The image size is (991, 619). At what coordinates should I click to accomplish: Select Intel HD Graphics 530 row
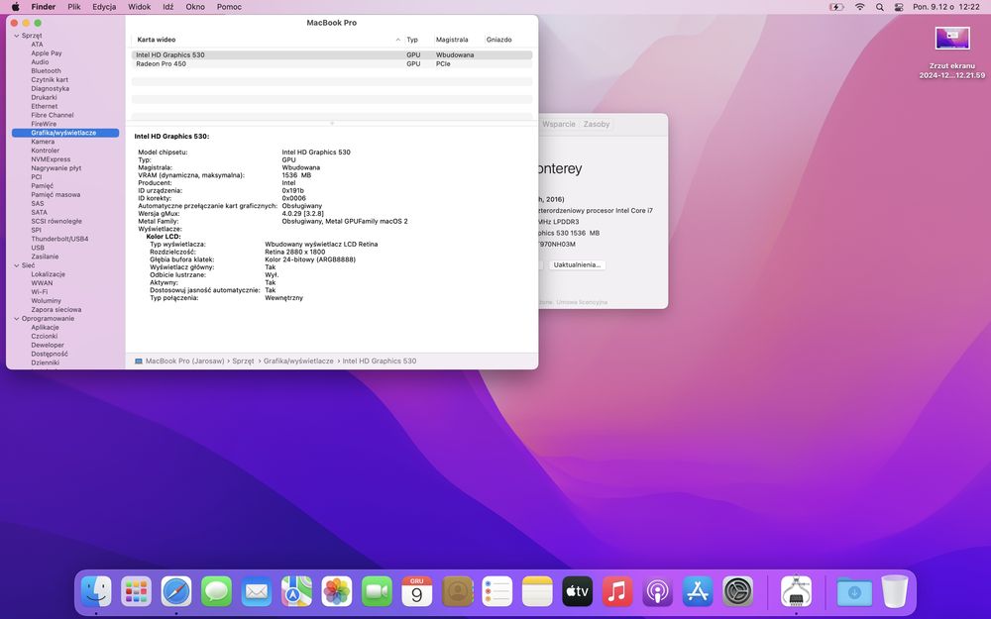332,54
